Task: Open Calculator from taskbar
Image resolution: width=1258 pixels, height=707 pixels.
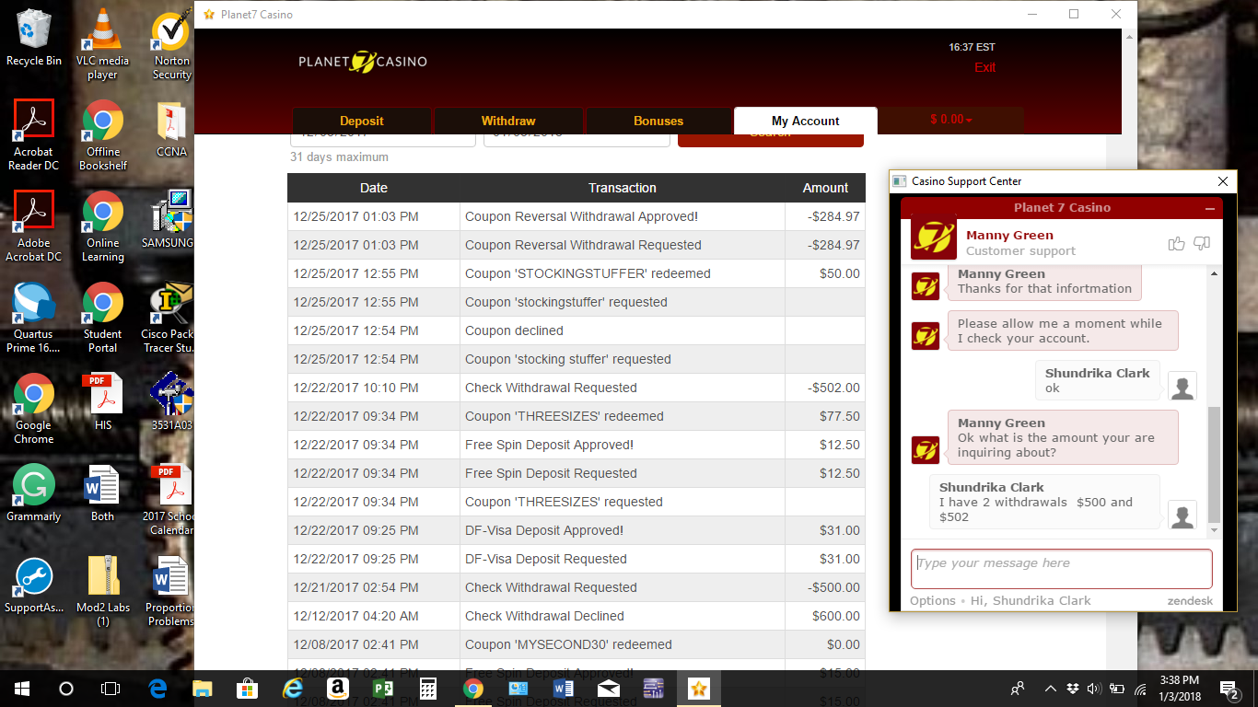Action: [x=427, y=688]
